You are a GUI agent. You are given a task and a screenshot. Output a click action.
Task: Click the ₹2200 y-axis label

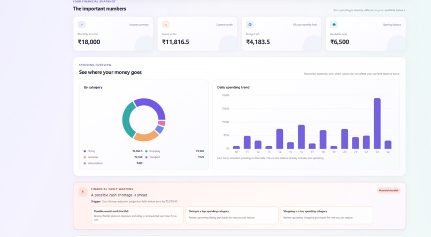[226, 95]
